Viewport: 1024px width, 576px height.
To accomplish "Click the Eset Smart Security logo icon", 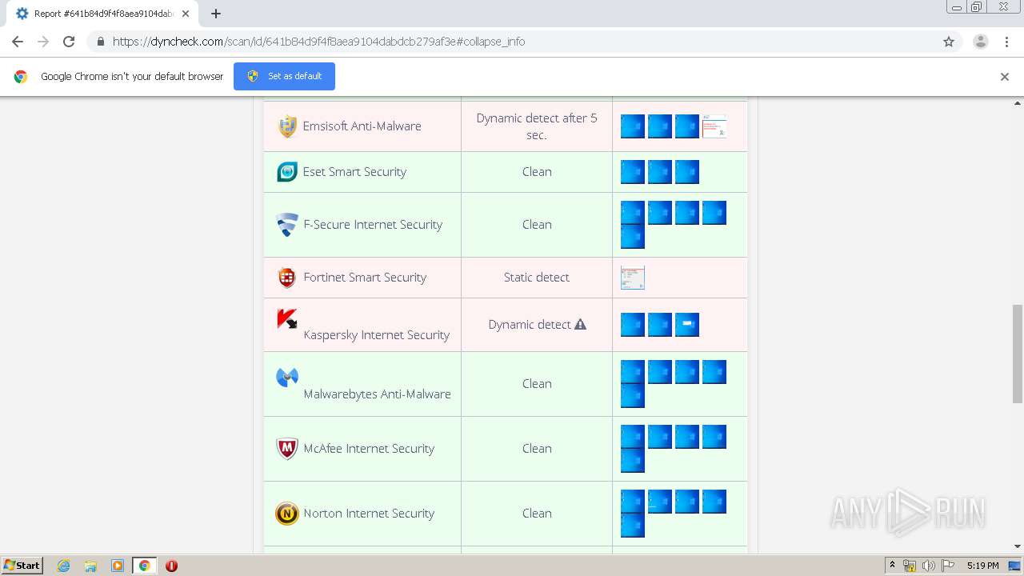I will click(287, 171).
